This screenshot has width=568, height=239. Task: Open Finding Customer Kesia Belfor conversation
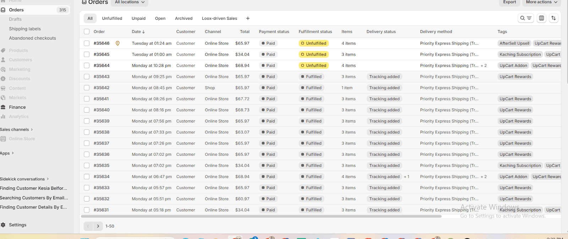(33, 188)
